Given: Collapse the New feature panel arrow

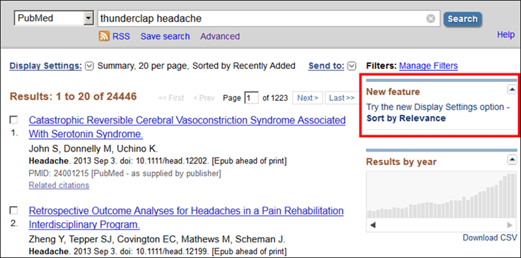Looking at the screenshot, I should pos(512,89).
